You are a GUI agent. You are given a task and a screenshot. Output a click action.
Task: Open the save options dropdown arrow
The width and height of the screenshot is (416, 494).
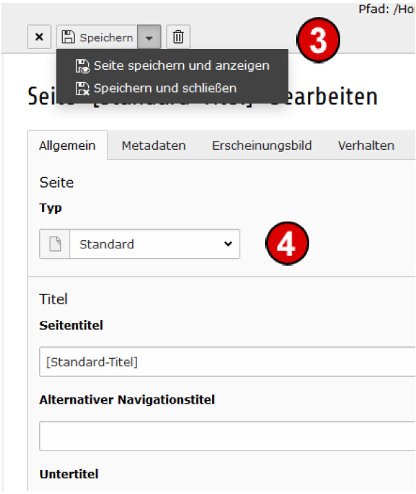[149, 37]
